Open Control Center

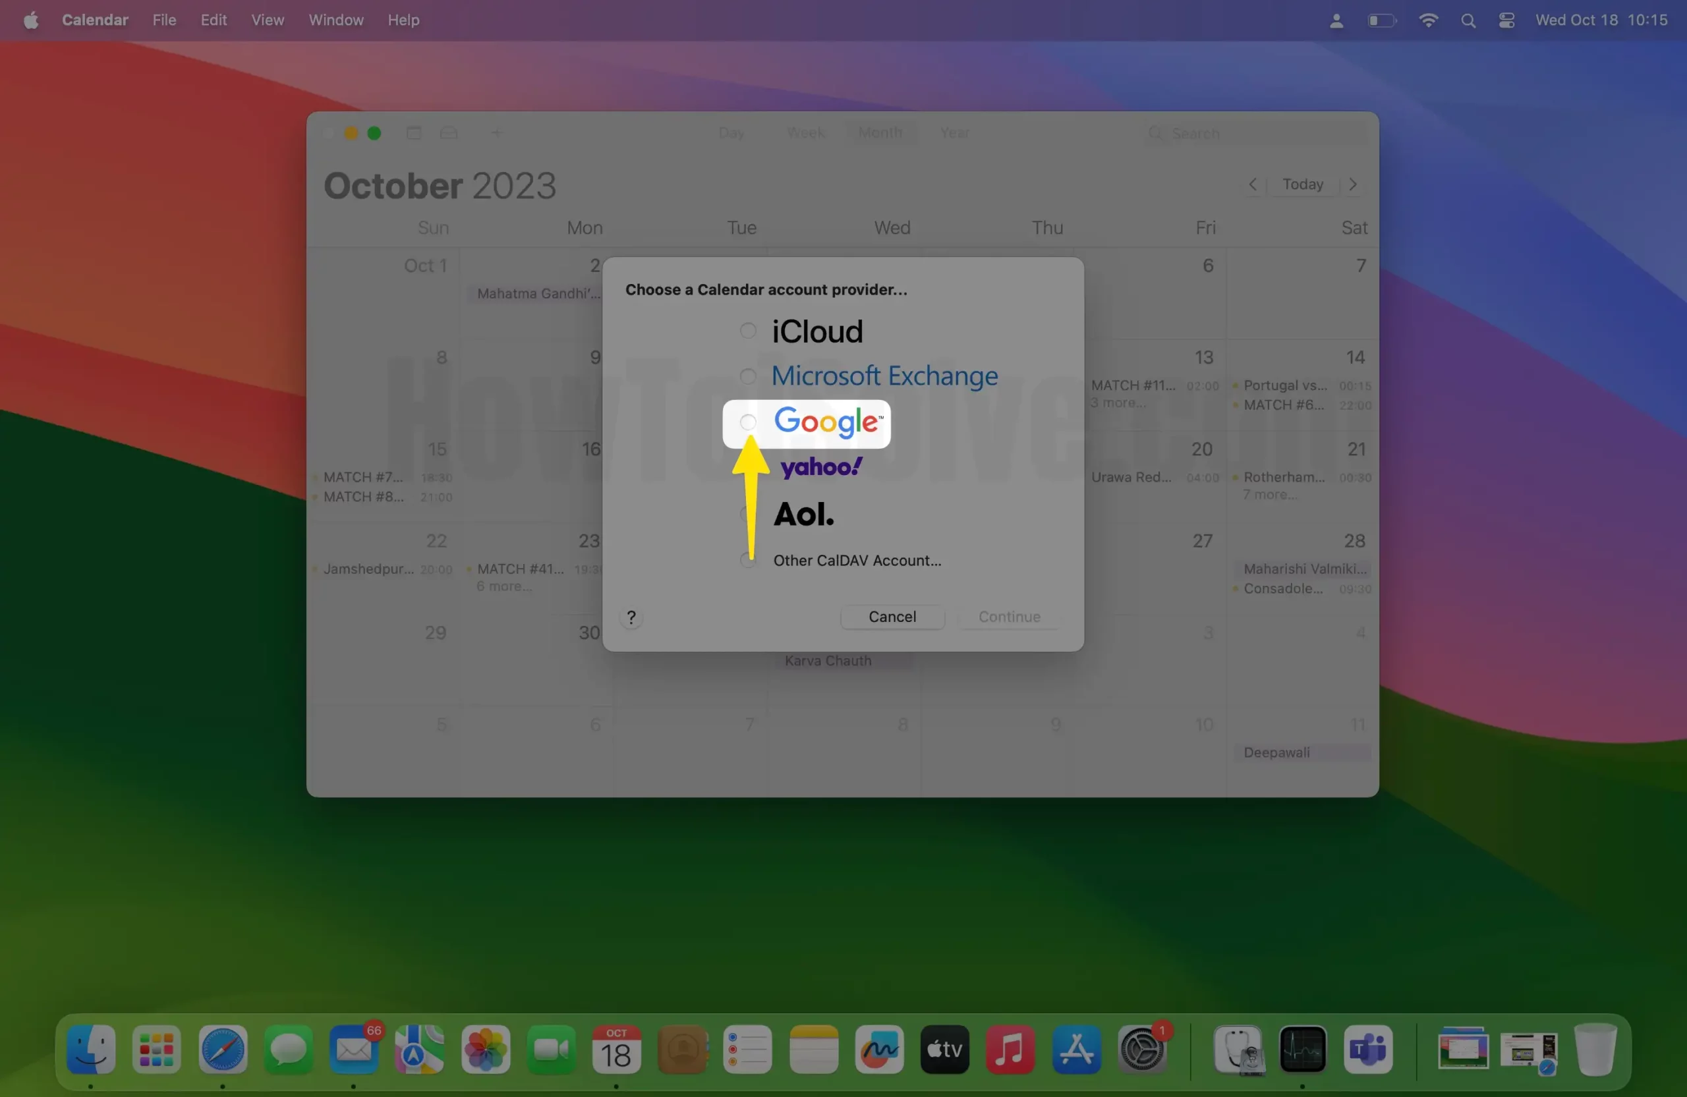pos(1506,20)
